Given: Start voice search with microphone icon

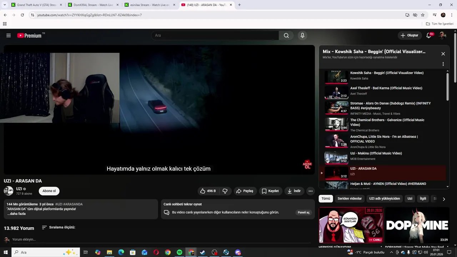Looking at the screenshot, I should tap(302, 35).
